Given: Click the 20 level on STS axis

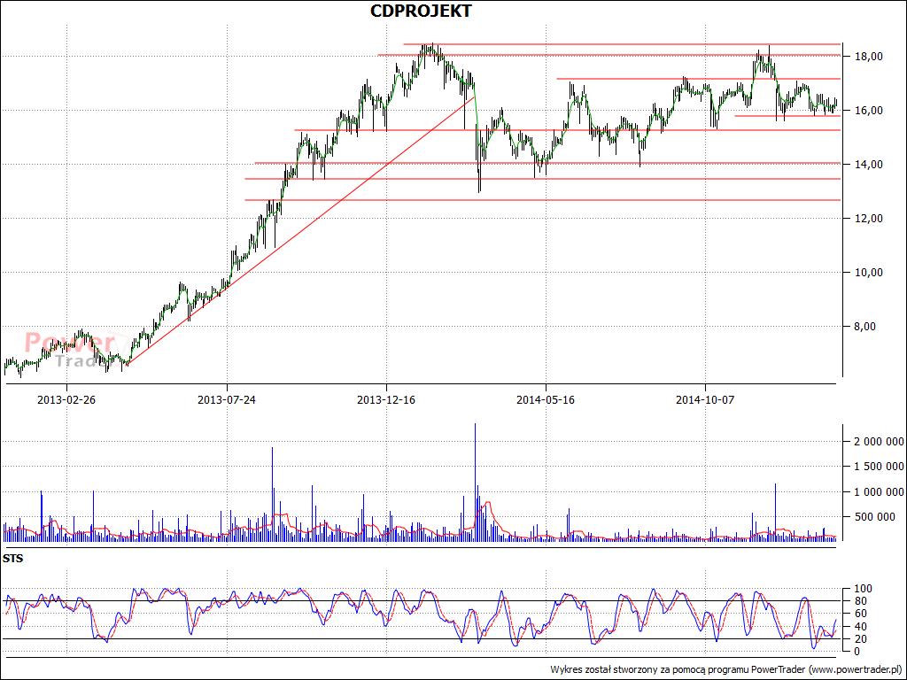Looking at the screenshot, I should coord(862,639).
